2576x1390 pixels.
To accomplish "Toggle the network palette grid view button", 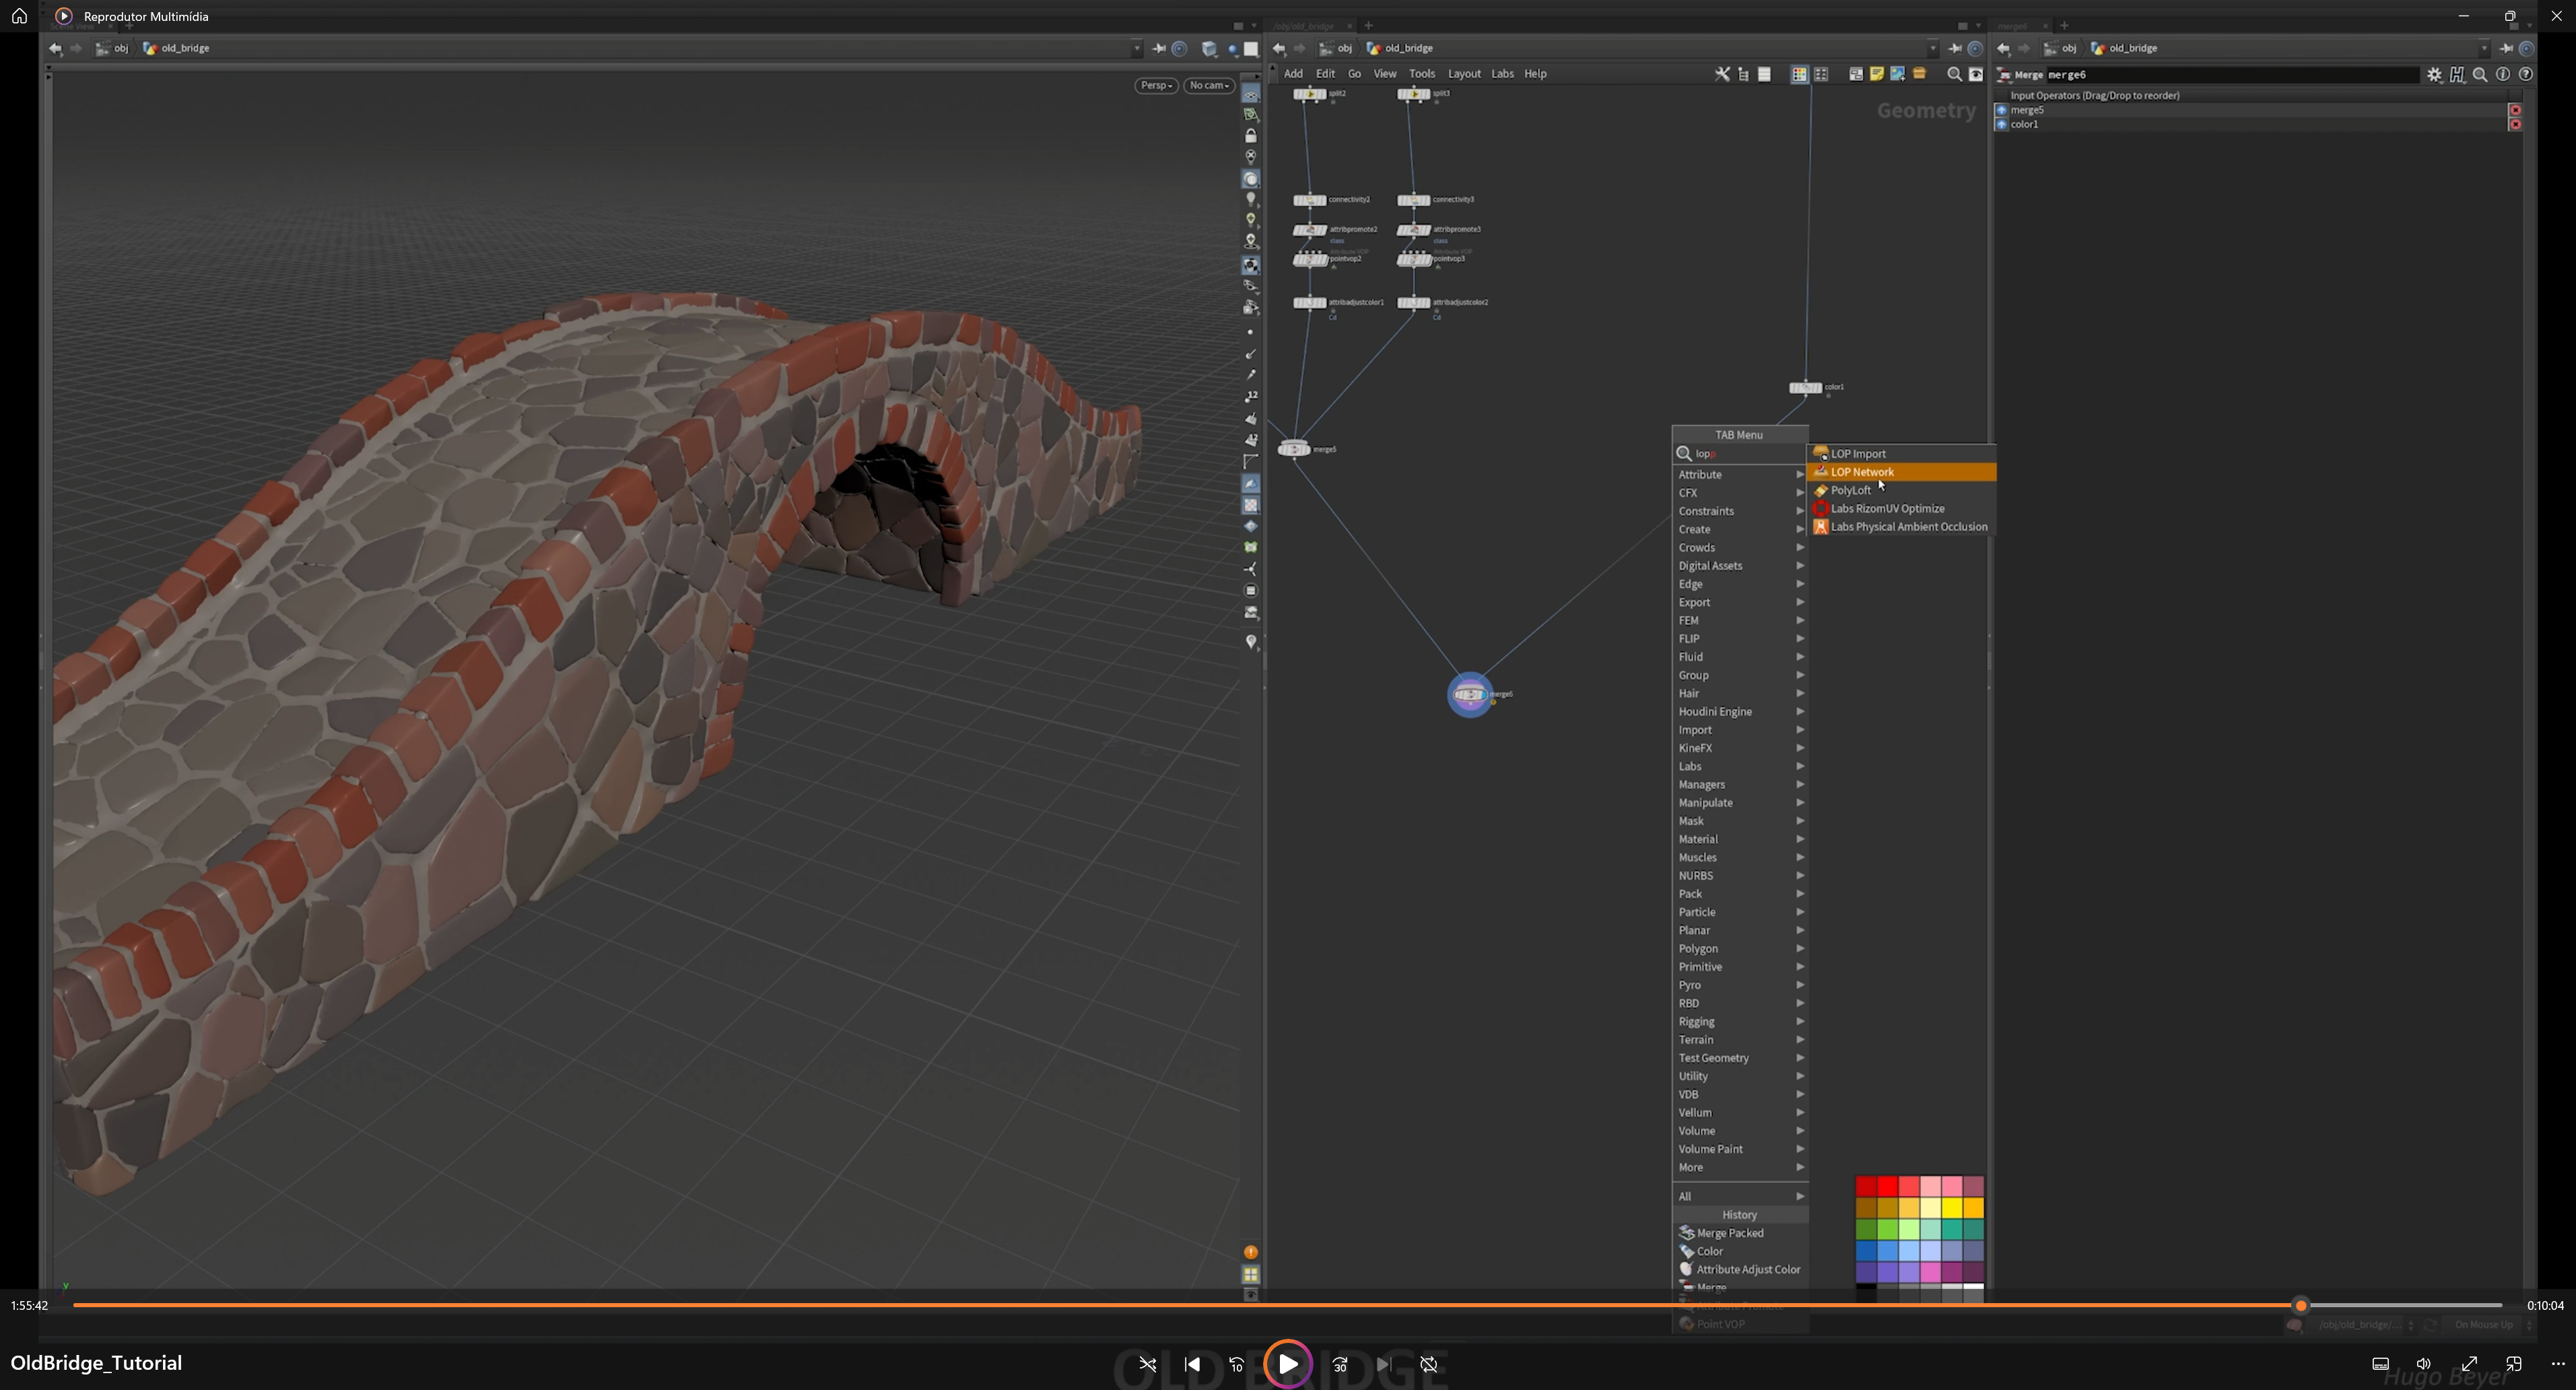I will (1799, 74).
